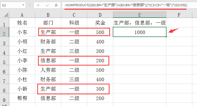Select row 7 header
Viewport: 197px width, 106px height.
[x=4, y=79]
